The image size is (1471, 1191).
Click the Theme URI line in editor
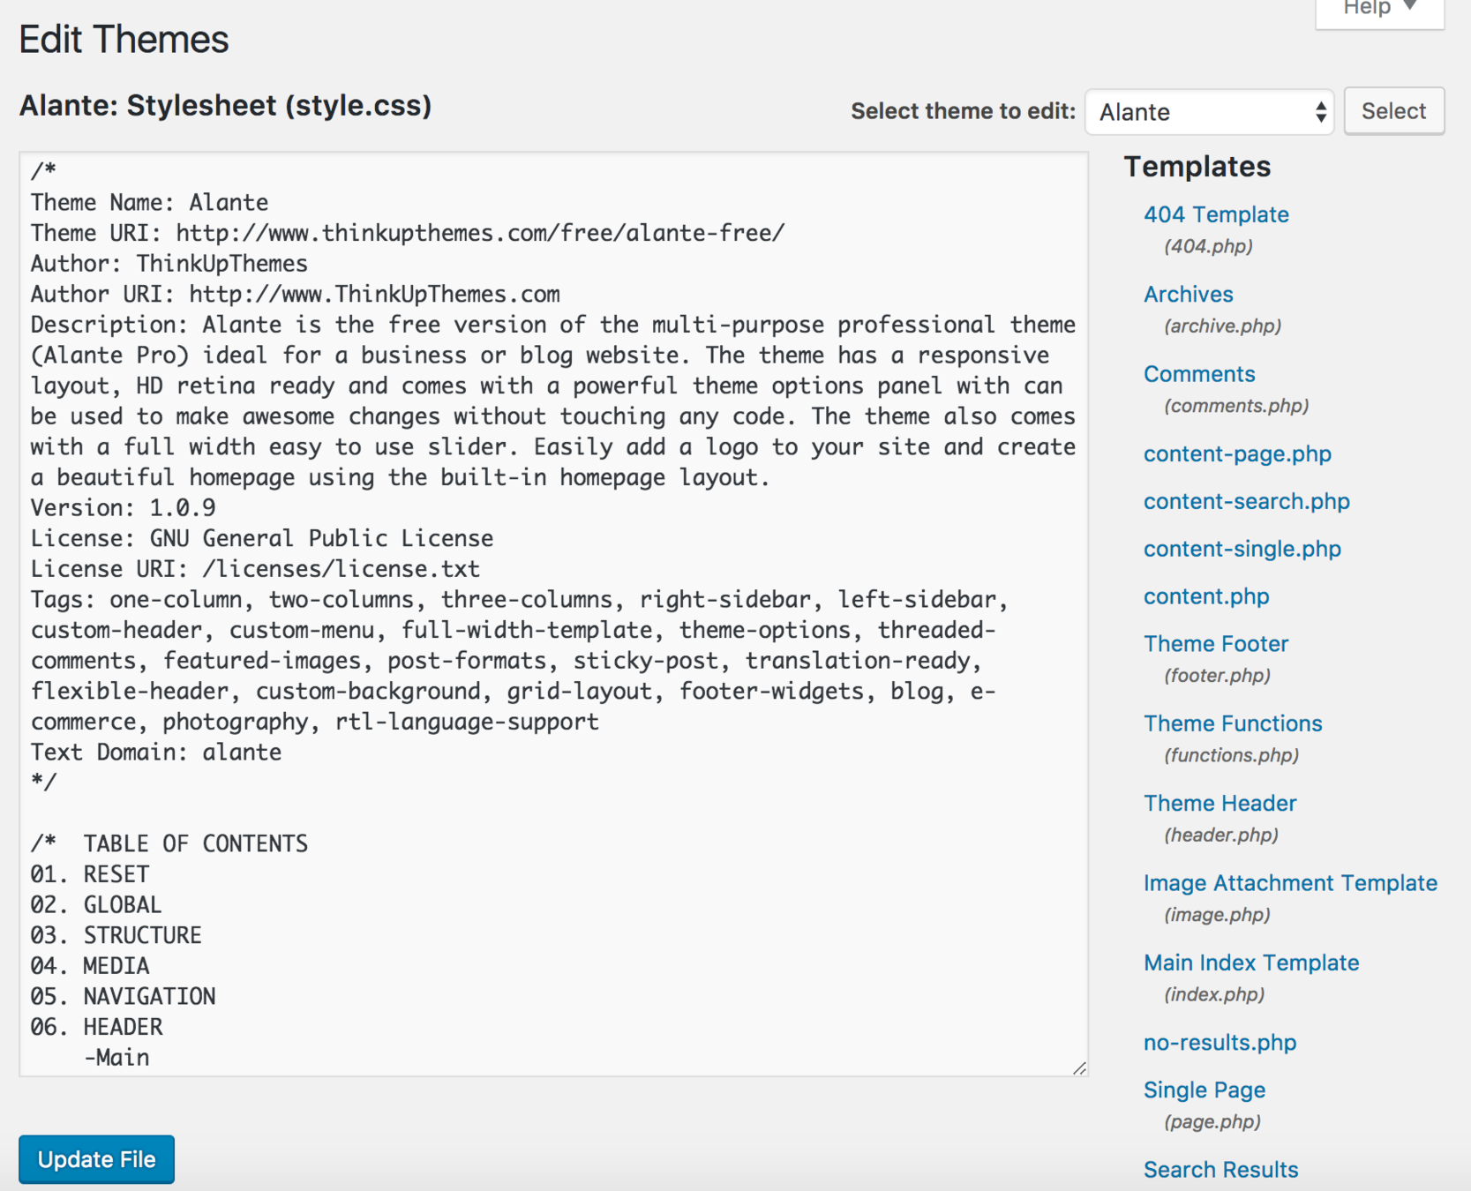408,233
